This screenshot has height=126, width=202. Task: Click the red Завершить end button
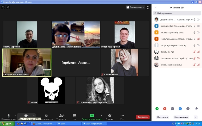(x=142, y=117)
